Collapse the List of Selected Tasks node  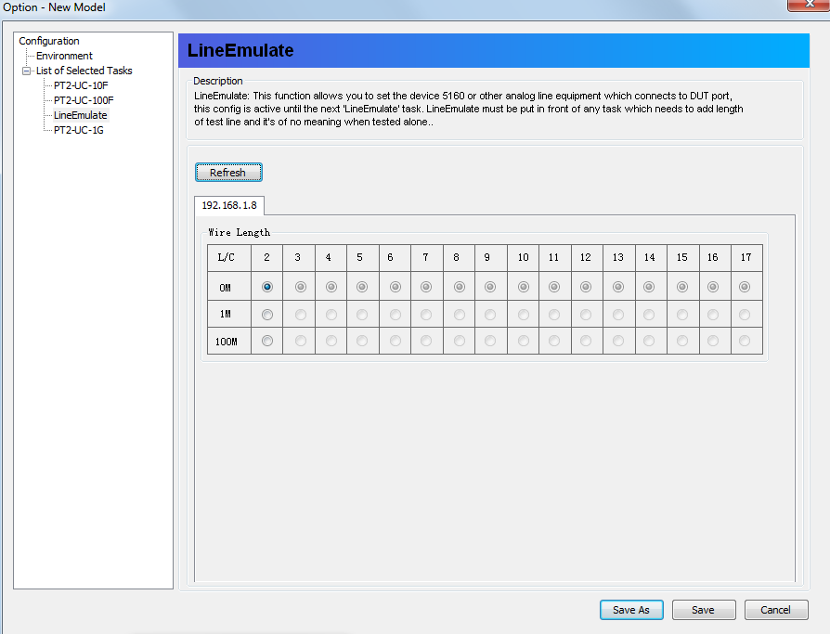click(26, 71)
